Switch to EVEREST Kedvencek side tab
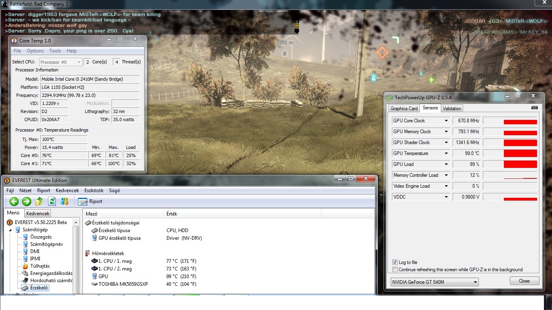The height and width of the screenshot is (310, 552). 38,214
